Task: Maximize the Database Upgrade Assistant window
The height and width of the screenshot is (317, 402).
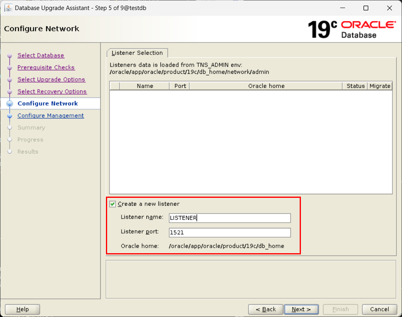Action: (366, 8)
